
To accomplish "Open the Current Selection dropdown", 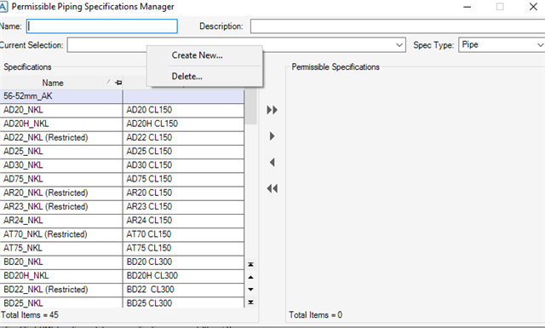I will pyautogui.click(x=399, y=45).
